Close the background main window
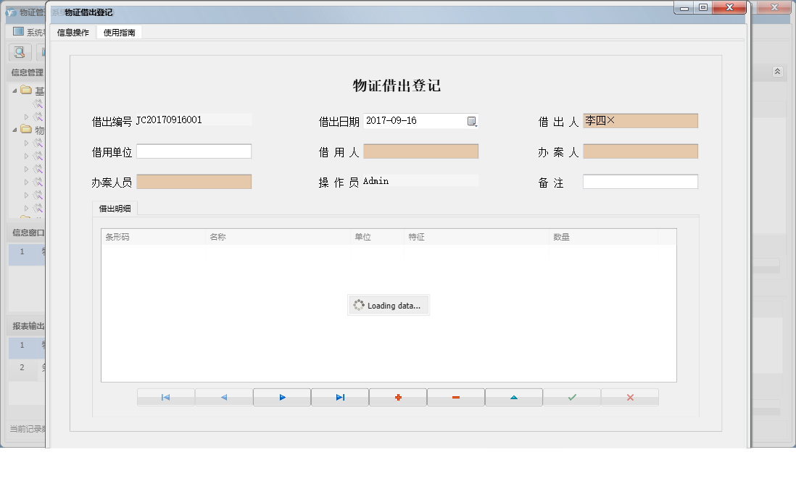This screenshot has height=489, width=796. (775, 8)
